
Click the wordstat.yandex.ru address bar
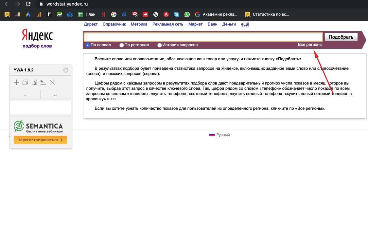67,4
